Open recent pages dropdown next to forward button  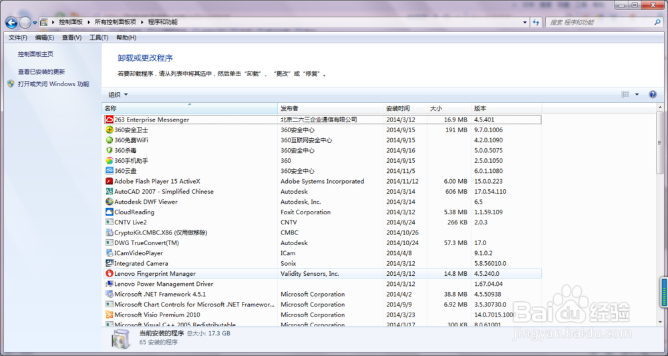coord(35,22)
